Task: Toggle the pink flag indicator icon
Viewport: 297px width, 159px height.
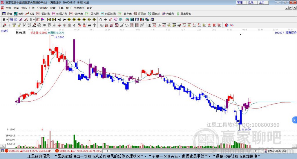Action: tap(43, 20)
